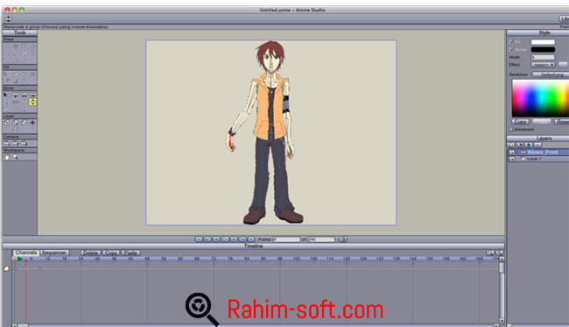Screen dimensions: 569x327
Task: Click the second keyframe dot in the timeline's top row
Action: click(40, 269)
